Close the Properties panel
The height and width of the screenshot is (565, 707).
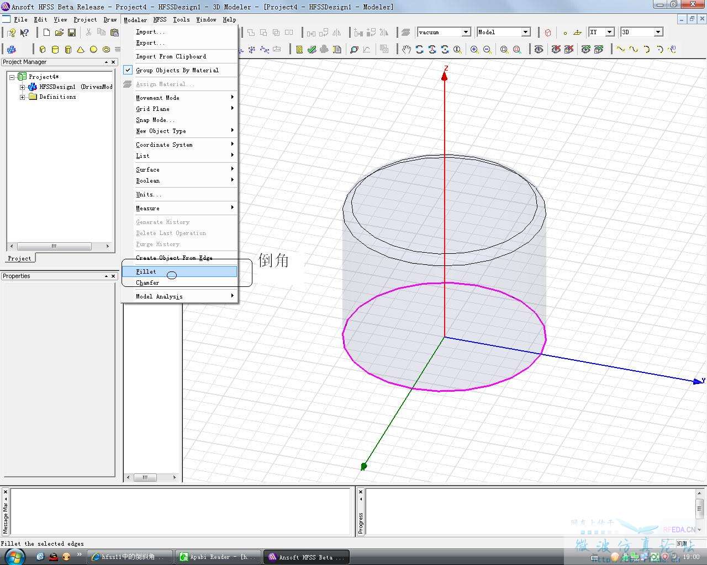tap(113, 276)
